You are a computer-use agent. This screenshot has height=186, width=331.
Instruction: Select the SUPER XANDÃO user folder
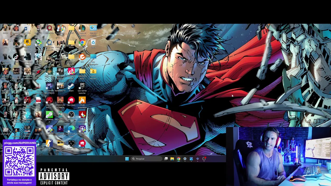click(x=93, y=73)
